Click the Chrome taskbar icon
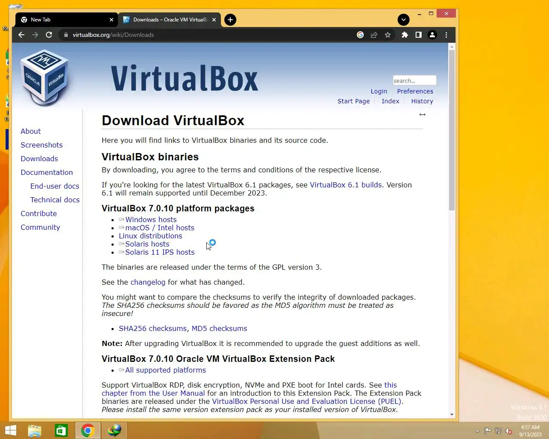Viewport: 549px width, 439px height. [88, 430]
